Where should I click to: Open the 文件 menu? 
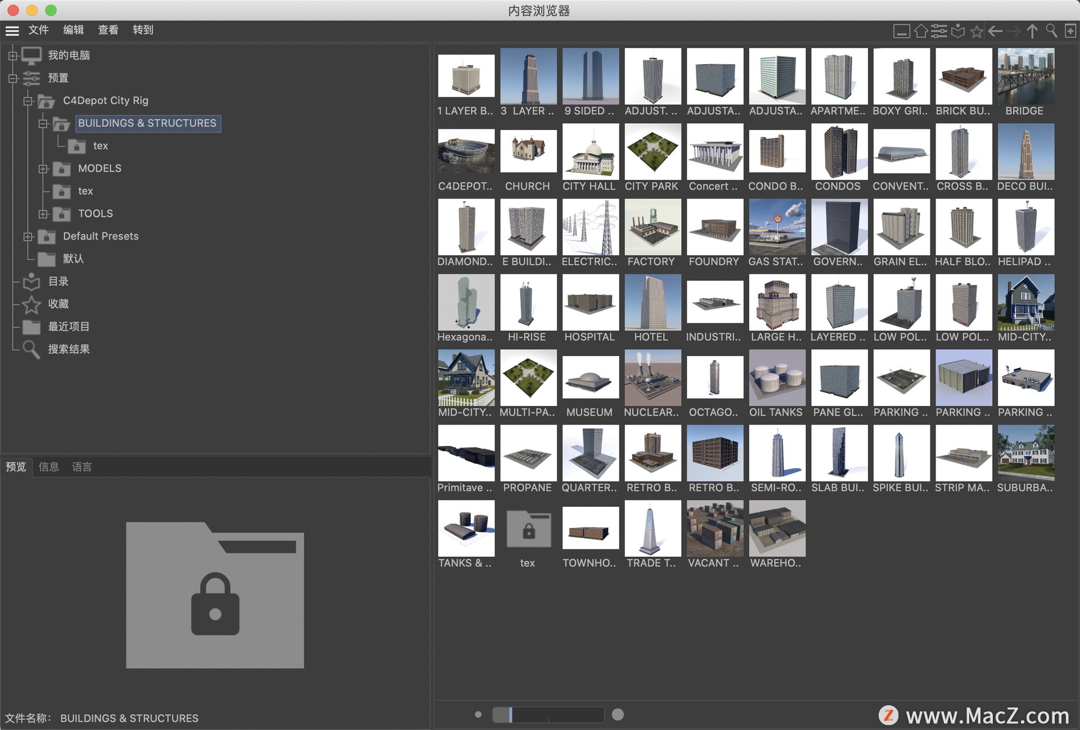[x=38, y=30]
